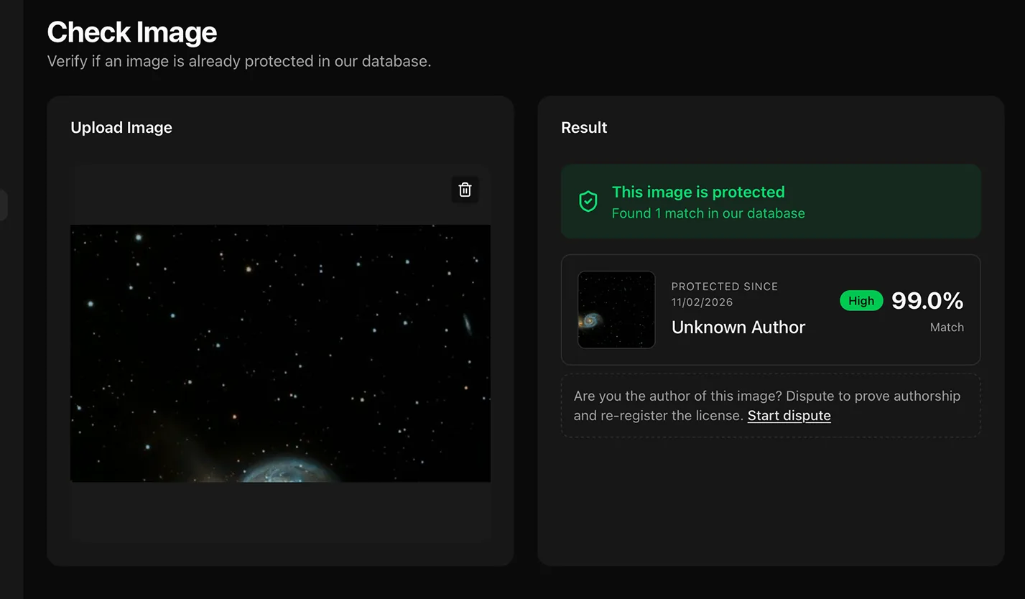The width and height of the screenshot is (1025, 599).
Task: Click "Found 1 match in our database" text
Action: point(708,213)
